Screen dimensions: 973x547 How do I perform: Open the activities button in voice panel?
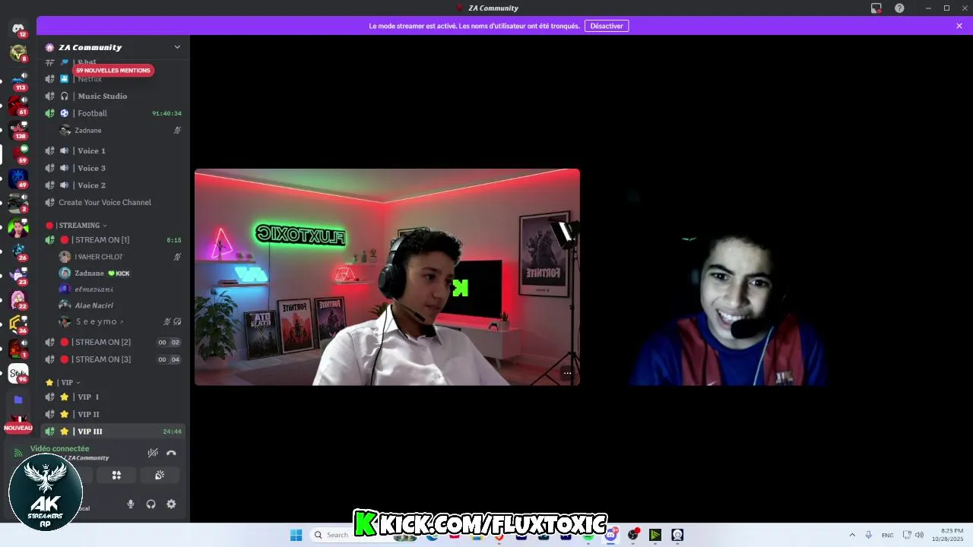[x=116, y=475]
